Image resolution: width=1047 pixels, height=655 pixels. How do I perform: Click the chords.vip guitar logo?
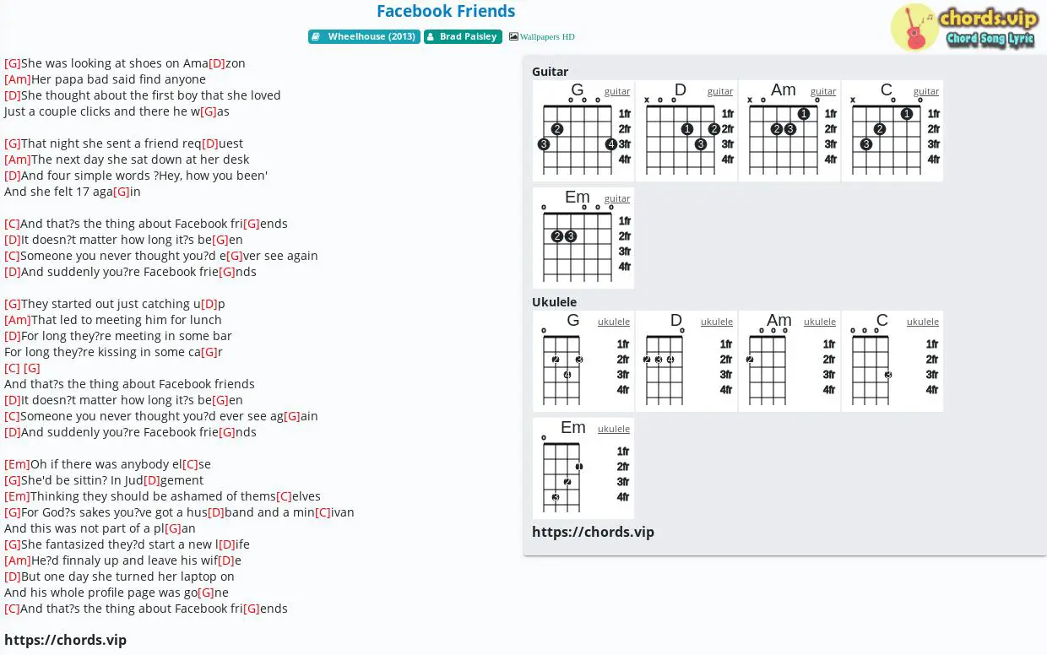pos(963,27)
